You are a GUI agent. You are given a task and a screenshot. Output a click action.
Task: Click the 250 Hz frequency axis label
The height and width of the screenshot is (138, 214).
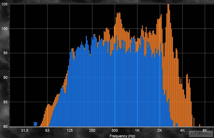(92, 130)
